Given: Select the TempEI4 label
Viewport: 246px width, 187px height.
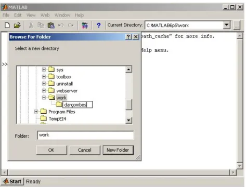Looking at the screenshot, I should 57,119.
